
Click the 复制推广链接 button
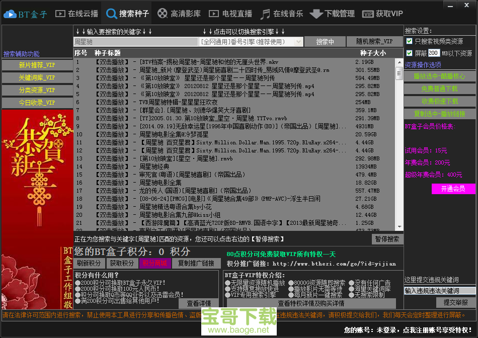pyautogui.click(x=196, y=263)
